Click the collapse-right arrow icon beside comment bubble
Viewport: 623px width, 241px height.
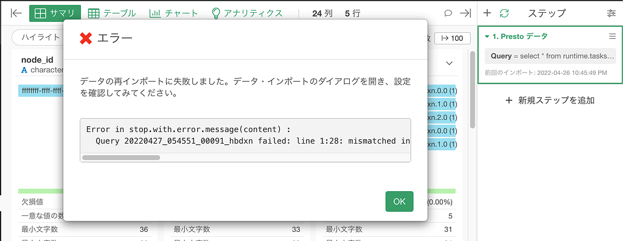pyautogui.click(x=465, y=13)
